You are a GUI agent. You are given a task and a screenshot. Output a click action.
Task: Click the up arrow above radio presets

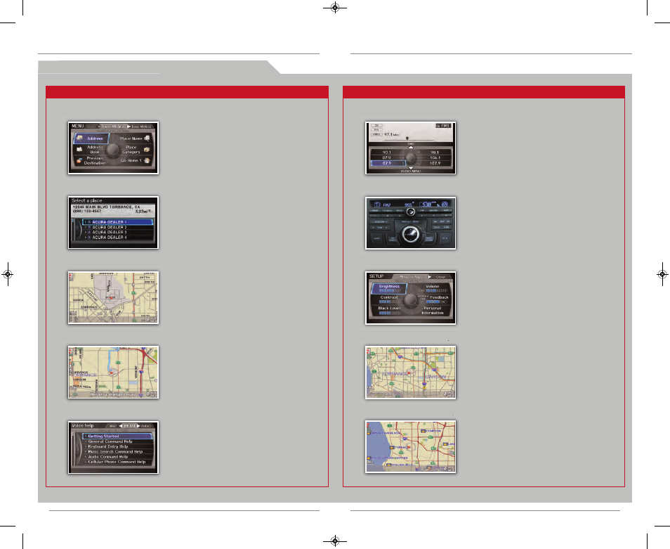point(411,147)
